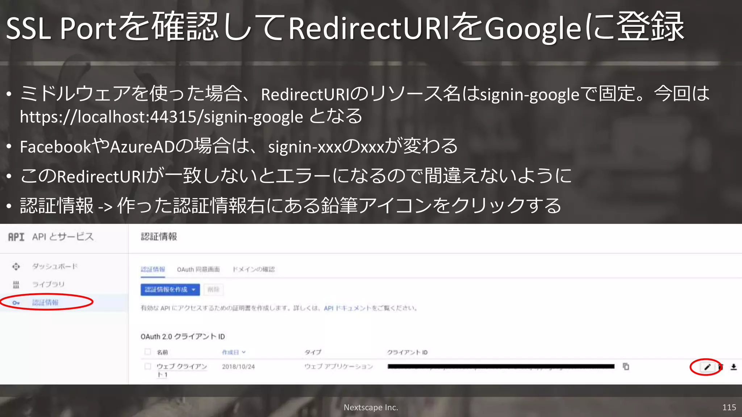742x417 pixels.
Task: Open the ダッシュボード sidebar item
Action: (55, 266)
